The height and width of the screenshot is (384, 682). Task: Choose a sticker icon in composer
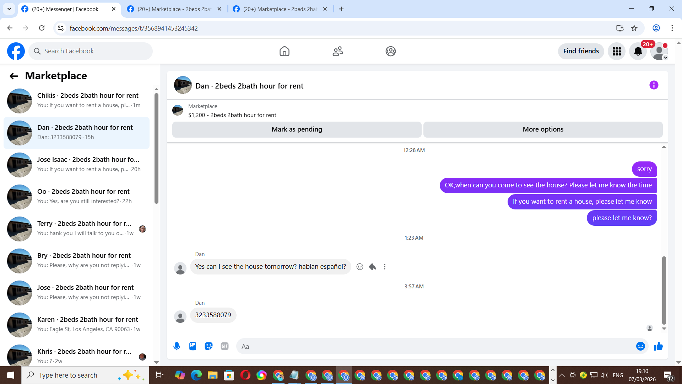209,346
